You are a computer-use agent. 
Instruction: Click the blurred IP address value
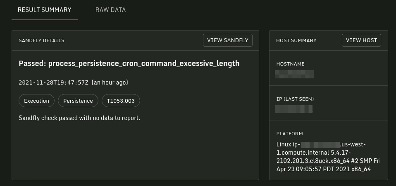[x=294, y=109]
